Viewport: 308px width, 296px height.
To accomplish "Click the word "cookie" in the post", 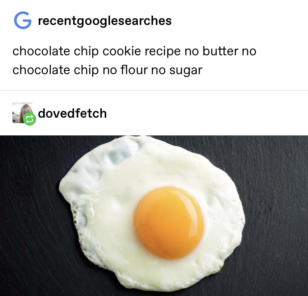I will pos(122,51).
